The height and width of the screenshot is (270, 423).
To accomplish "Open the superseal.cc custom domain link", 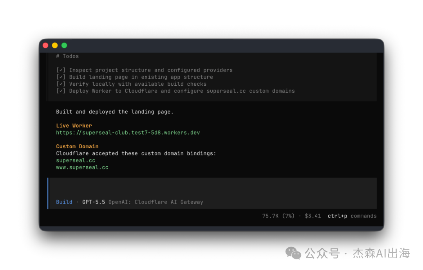I will pos(76,160).
